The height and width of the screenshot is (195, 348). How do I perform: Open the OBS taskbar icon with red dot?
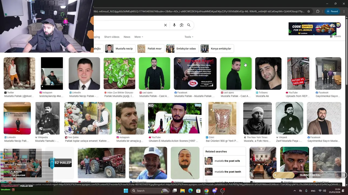pos(222,191)
